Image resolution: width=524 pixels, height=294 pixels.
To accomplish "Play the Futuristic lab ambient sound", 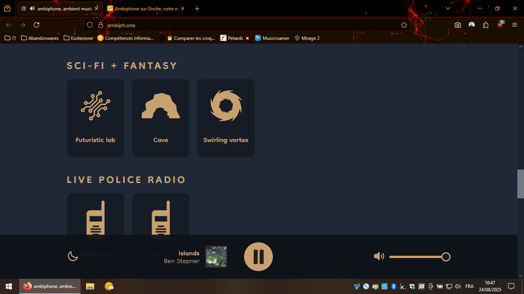I will tap(95, 118).
